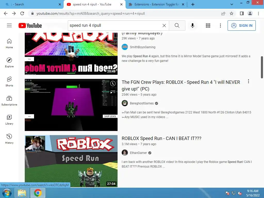Open EthanGamer channel avatar
Viewport: 264px width, 198px height.
(125, 153)
